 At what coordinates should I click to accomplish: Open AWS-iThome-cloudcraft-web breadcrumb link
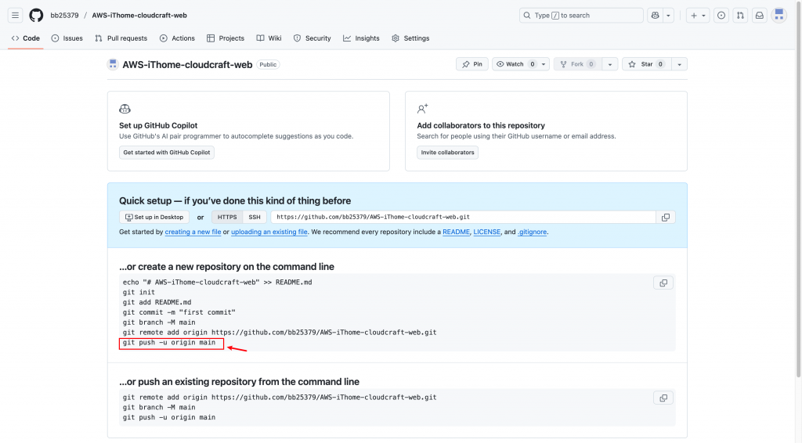(139, 16)
